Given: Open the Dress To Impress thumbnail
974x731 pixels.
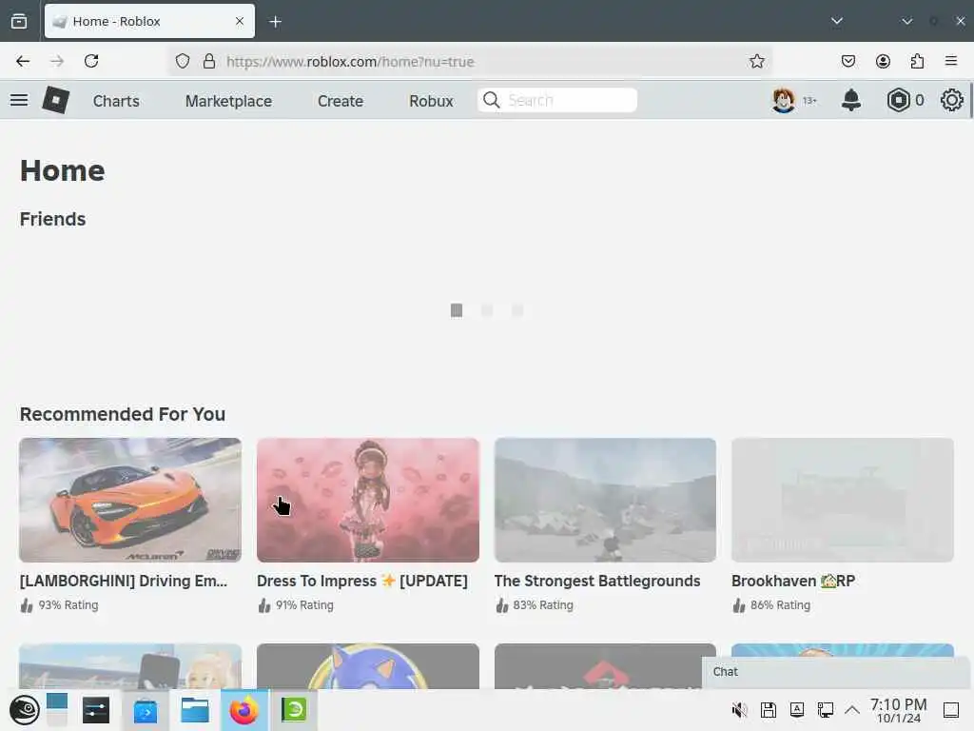Looking at the screenshot, I should (368, 500).
